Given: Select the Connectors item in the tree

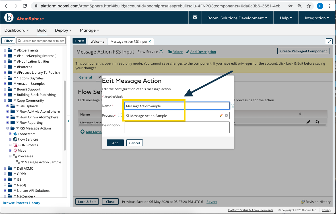Looking at the screenshot, I should pyautogui.click(x=26, y=134).
